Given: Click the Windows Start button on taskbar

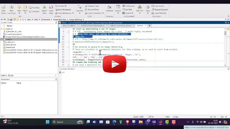Looking at the screenshot, I should tap(47, 122).
